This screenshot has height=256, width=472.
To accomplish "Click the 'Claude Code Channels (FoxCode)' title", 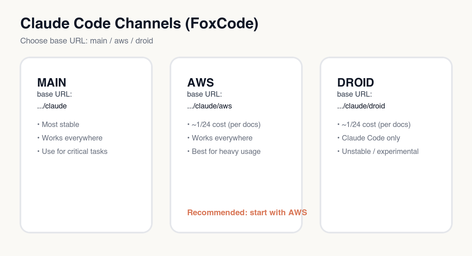I will 139,24.
